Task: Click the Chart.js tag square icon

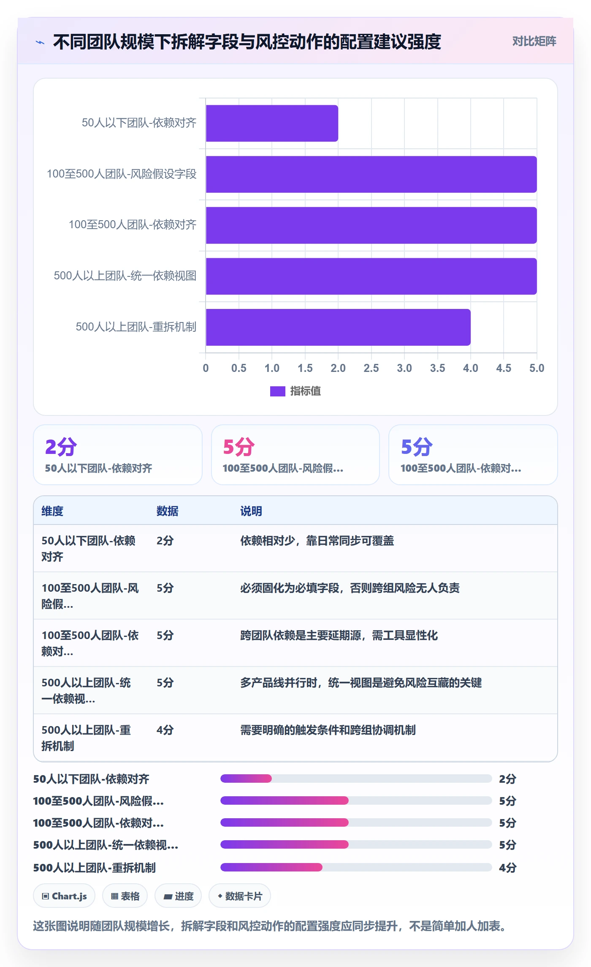Action: (x=45, y=896)
